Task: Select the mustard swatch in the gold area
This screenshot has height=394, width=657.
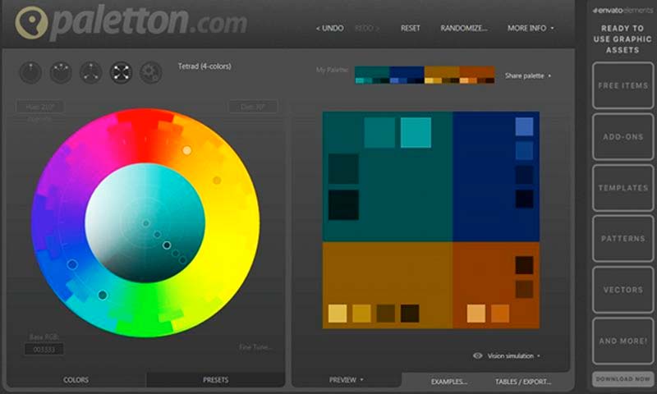Action: [x=361, y=314]
